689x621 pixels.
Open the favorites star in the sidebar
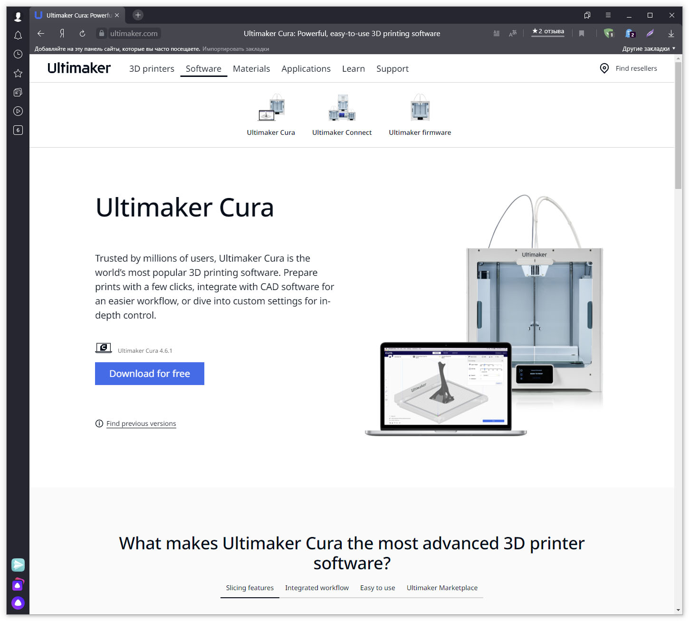(x=18, y=73)
